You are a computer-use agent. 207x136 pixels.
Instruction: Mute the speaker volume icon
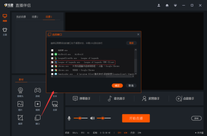pos(92,118)
